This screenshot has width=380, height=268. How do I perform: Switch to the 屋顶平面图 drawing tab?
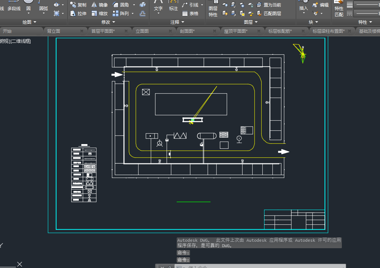[235, 31]
